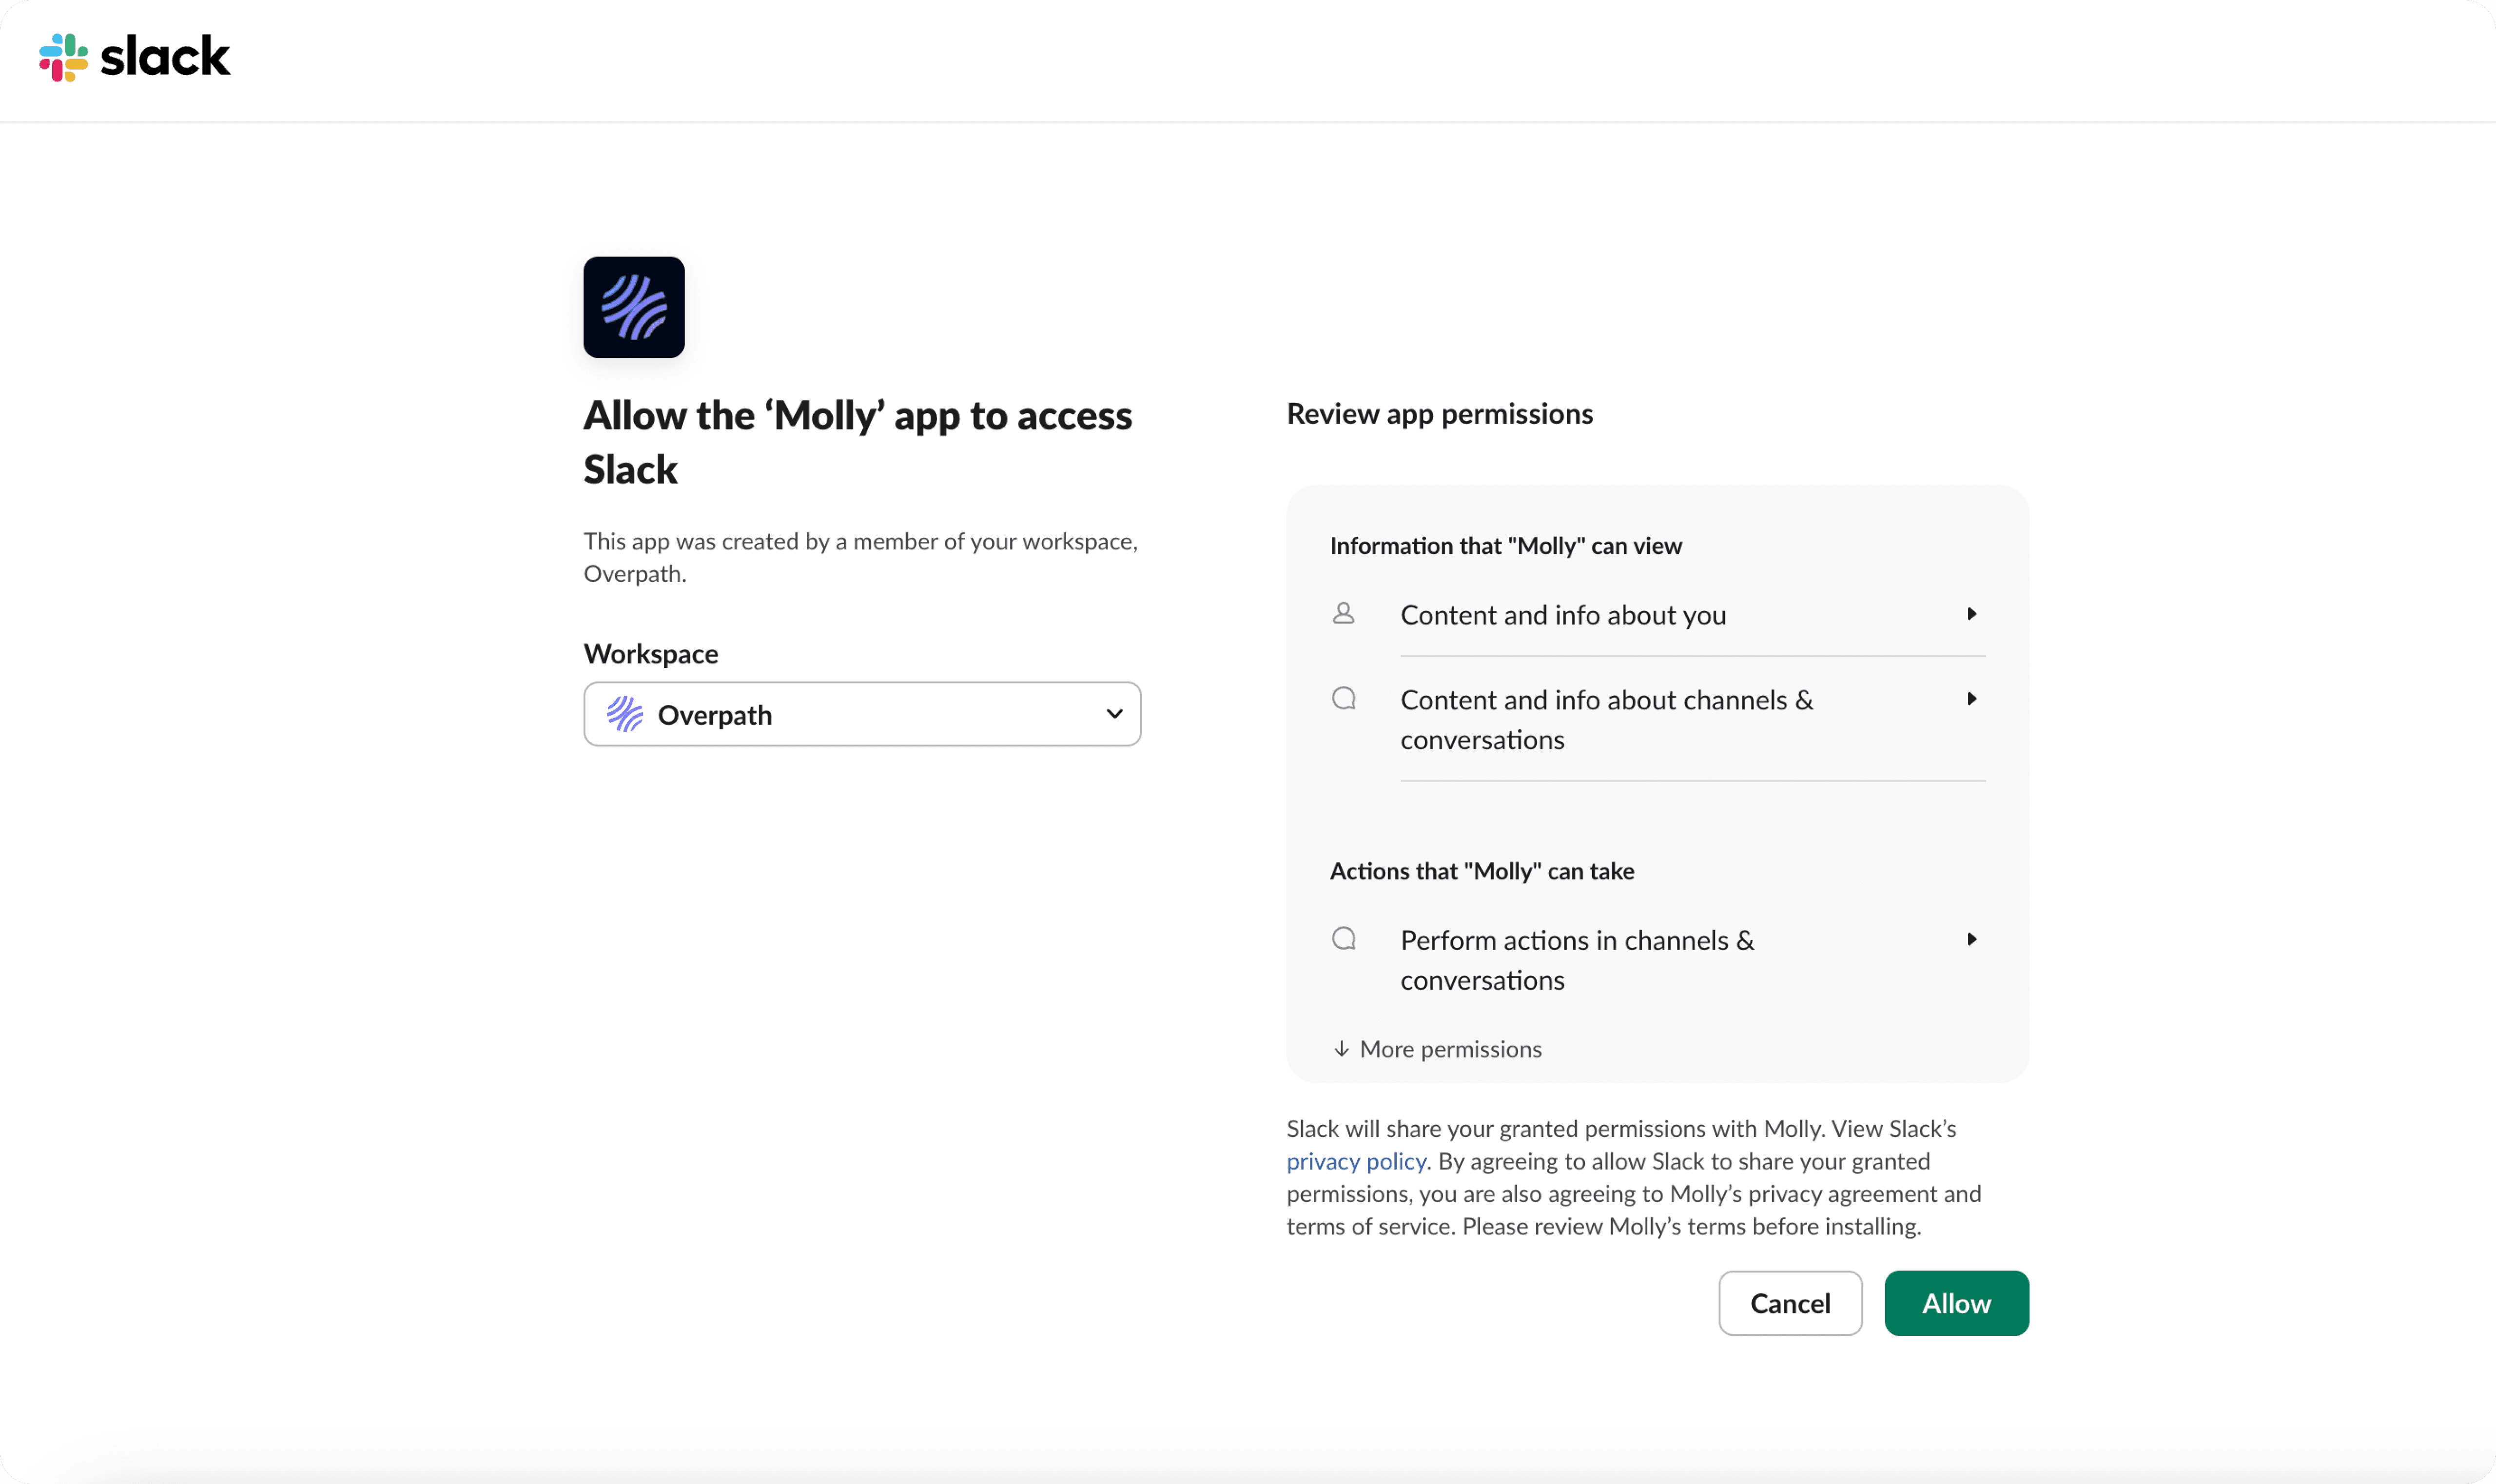Click Perform actions in channels & conversations text

click(1576, 959)
